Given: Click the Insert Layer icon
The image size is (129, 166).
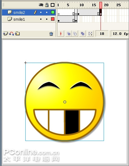Looking at the screenshot, I should 6,34.
